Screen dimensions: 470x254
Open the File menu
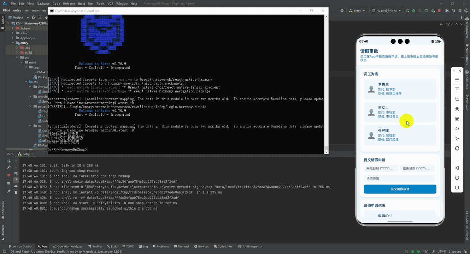pyautogui.click(x=13, y=4)
